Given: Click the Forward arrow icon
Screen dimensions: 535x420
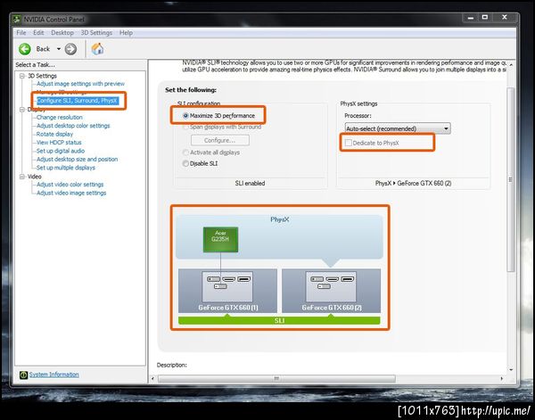Looking at the screenshot, I should click(x=70, y=49).
